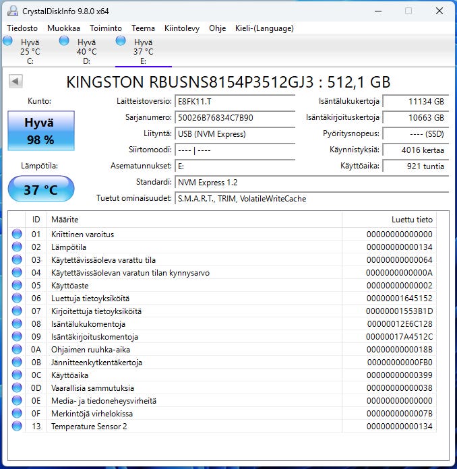Image resolution: width=457 pixels, height=469 pixels.
Task: Click raw value 00000012E6C128
Action: coord(400,324)
